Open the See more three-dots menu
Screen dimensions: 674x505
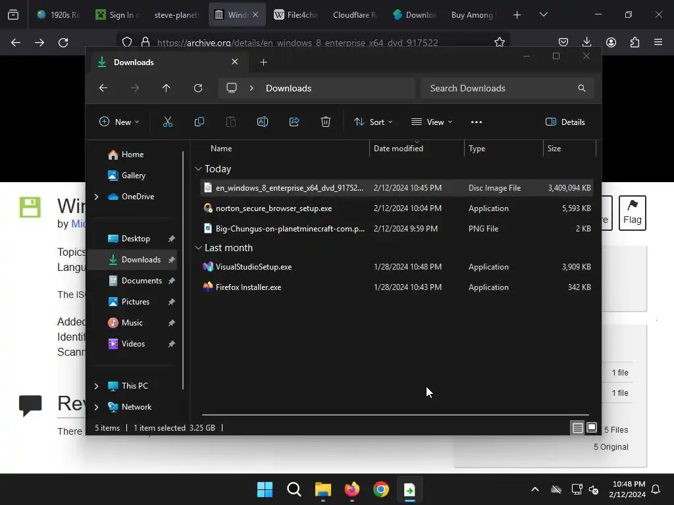pyautogui.click(x=477, y=122)
